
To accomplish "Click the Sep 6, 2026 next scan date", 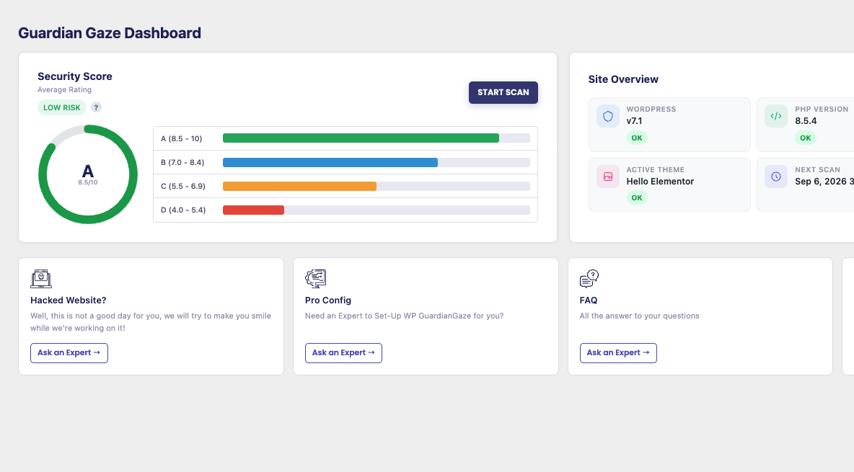I will point(824,182).
